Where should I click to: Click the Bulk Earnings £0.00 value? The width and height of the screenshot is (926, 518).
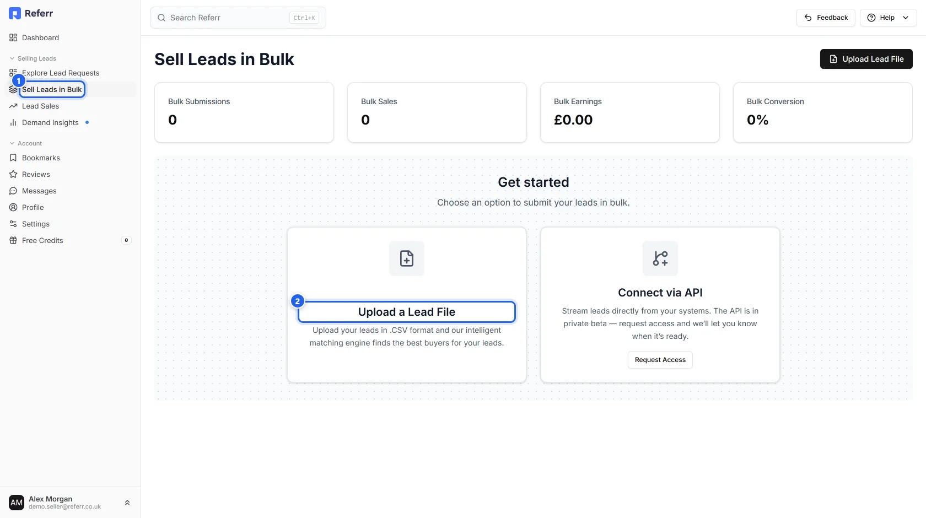click(x=573, y=120)
